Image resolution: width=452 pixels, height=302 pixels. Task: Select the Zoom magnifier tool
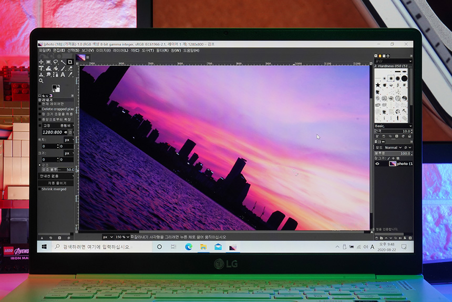pos(41,81)
